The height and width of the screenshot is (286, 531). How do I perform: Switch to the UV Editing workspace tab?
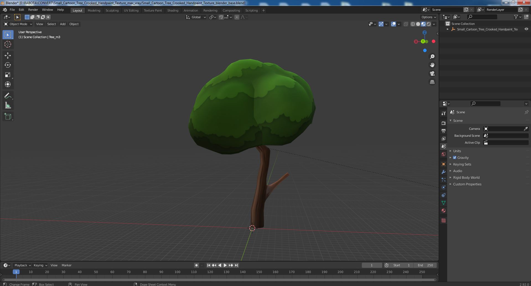tap(131, 11)
